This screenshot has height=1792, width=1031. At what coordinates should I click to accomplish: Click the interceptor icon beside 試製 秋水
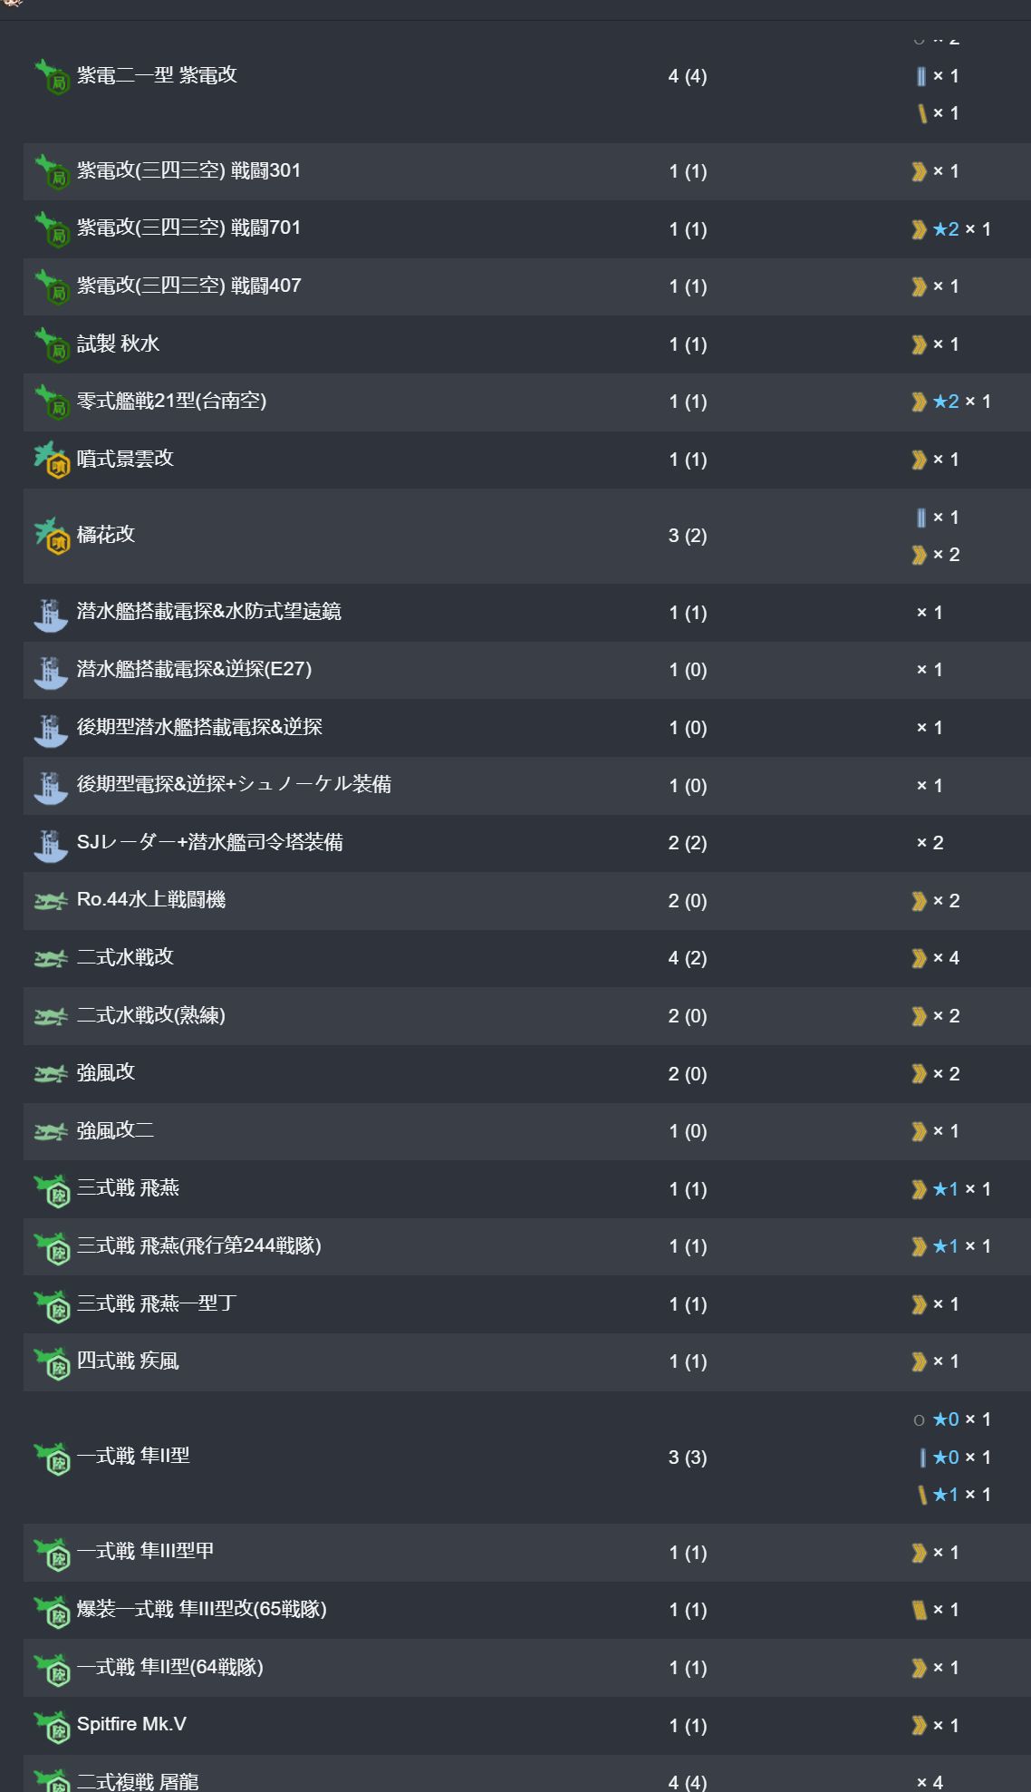click(x=52, y=344)
